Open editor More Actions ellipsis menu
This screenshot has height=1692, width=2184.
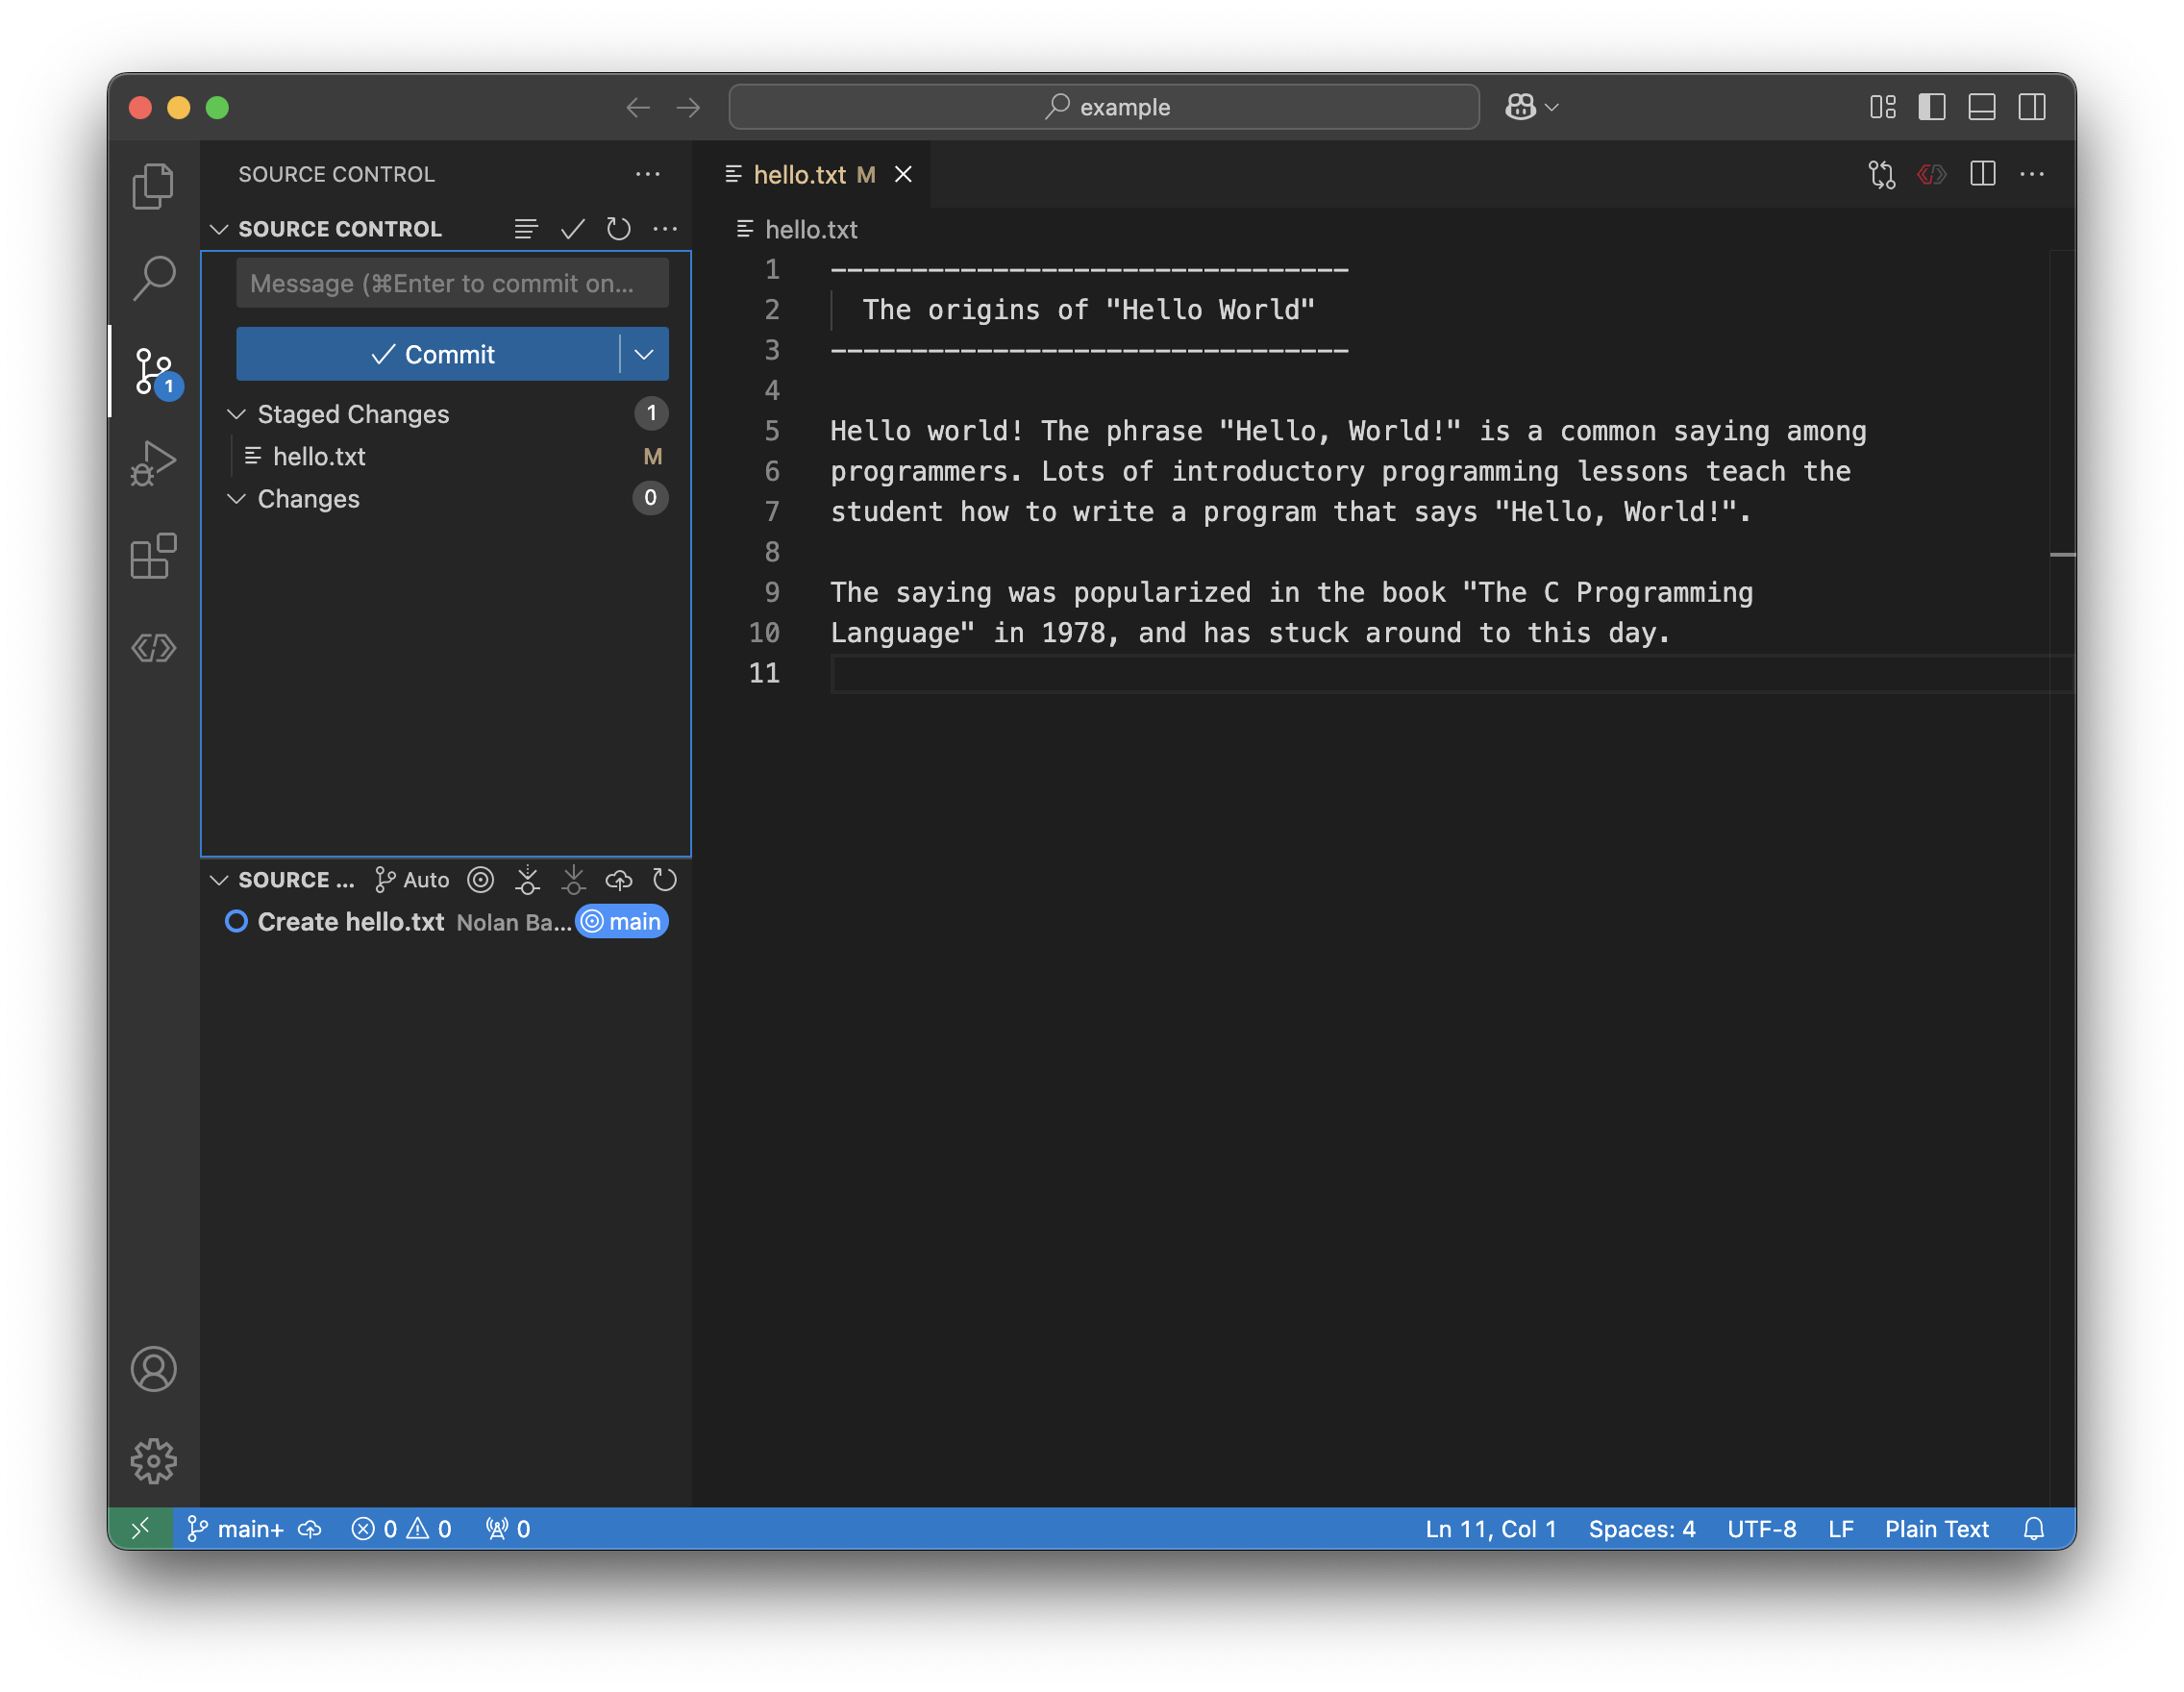[x=2032, y=174]
